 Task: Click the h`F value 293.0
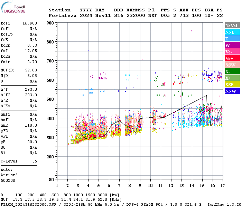pyautogui.click(x=31, y=89)
